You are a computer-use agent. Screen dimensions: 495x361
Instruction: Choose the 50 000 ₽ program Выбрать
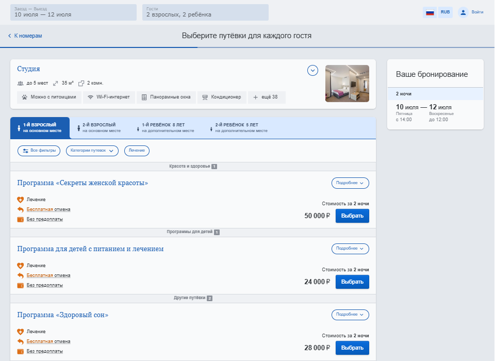[x=352, y=216]
